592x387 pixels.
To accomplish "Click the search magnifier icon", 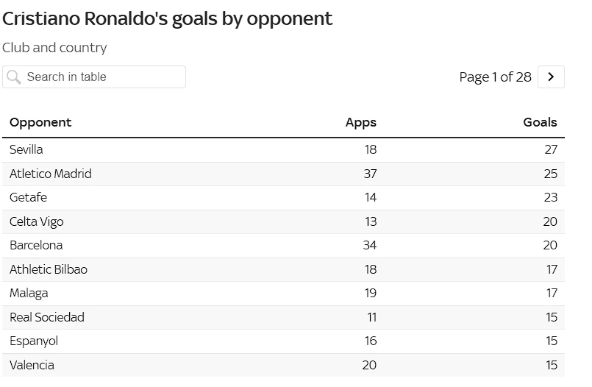I will click(x=14, y=77).
